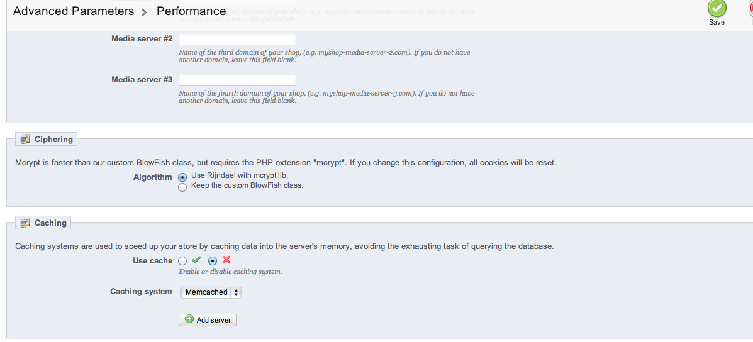Click the Ciphering section header icon
The width and height of the screenshot is (753, 342).
25,140
